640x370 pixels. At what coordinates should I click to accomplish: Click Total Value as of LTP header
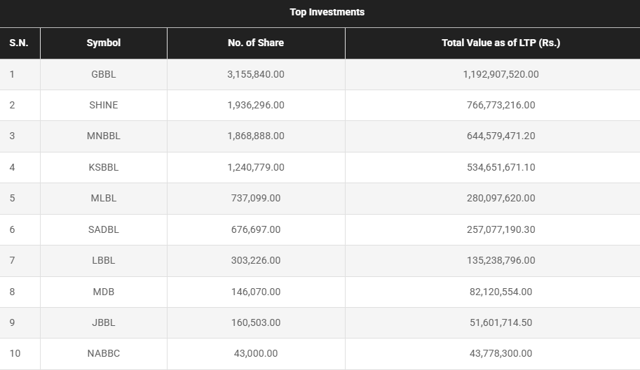(501, 43)
